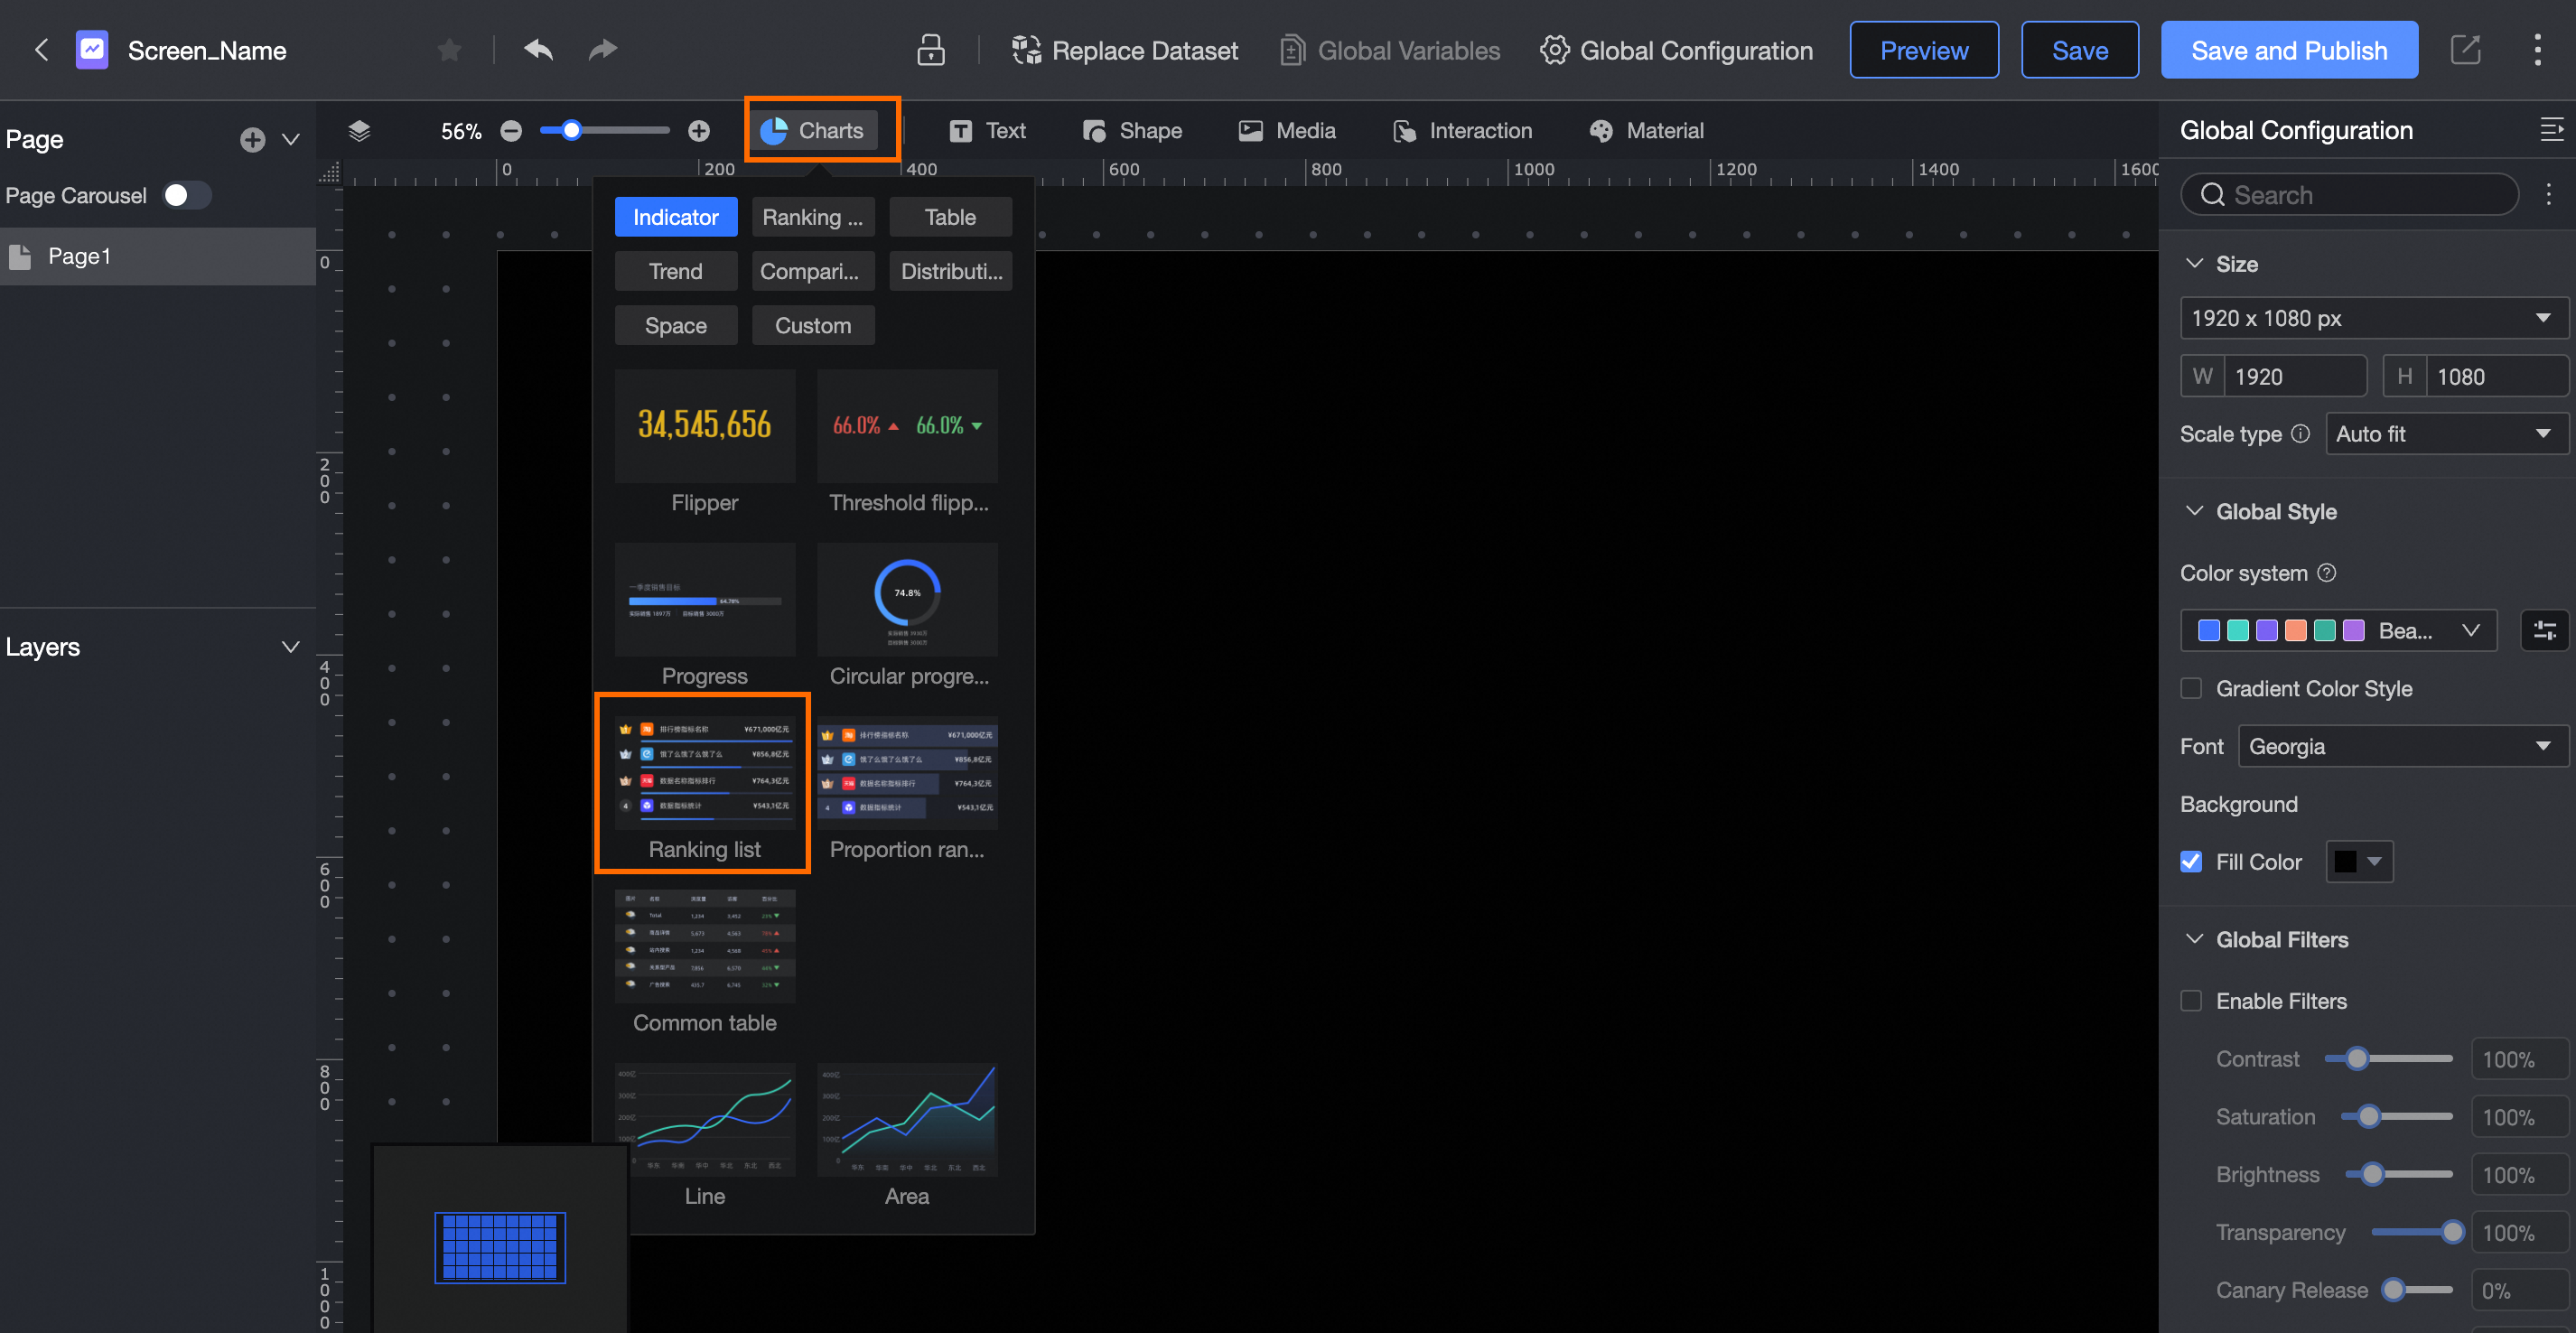Collapse the Size section
Screen dimensions: 2576x1333
coord(2195,264)
